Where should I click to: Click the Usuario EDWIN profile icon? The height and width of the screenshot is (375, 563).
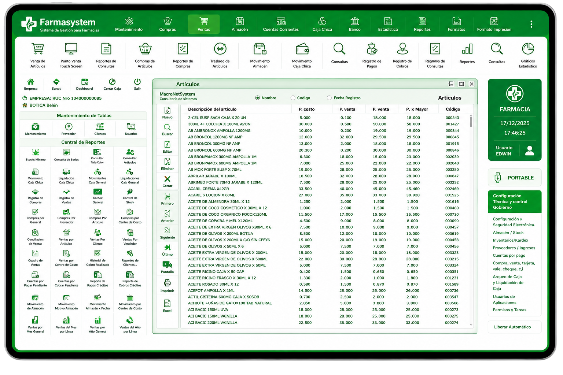[x=530, y=151]
